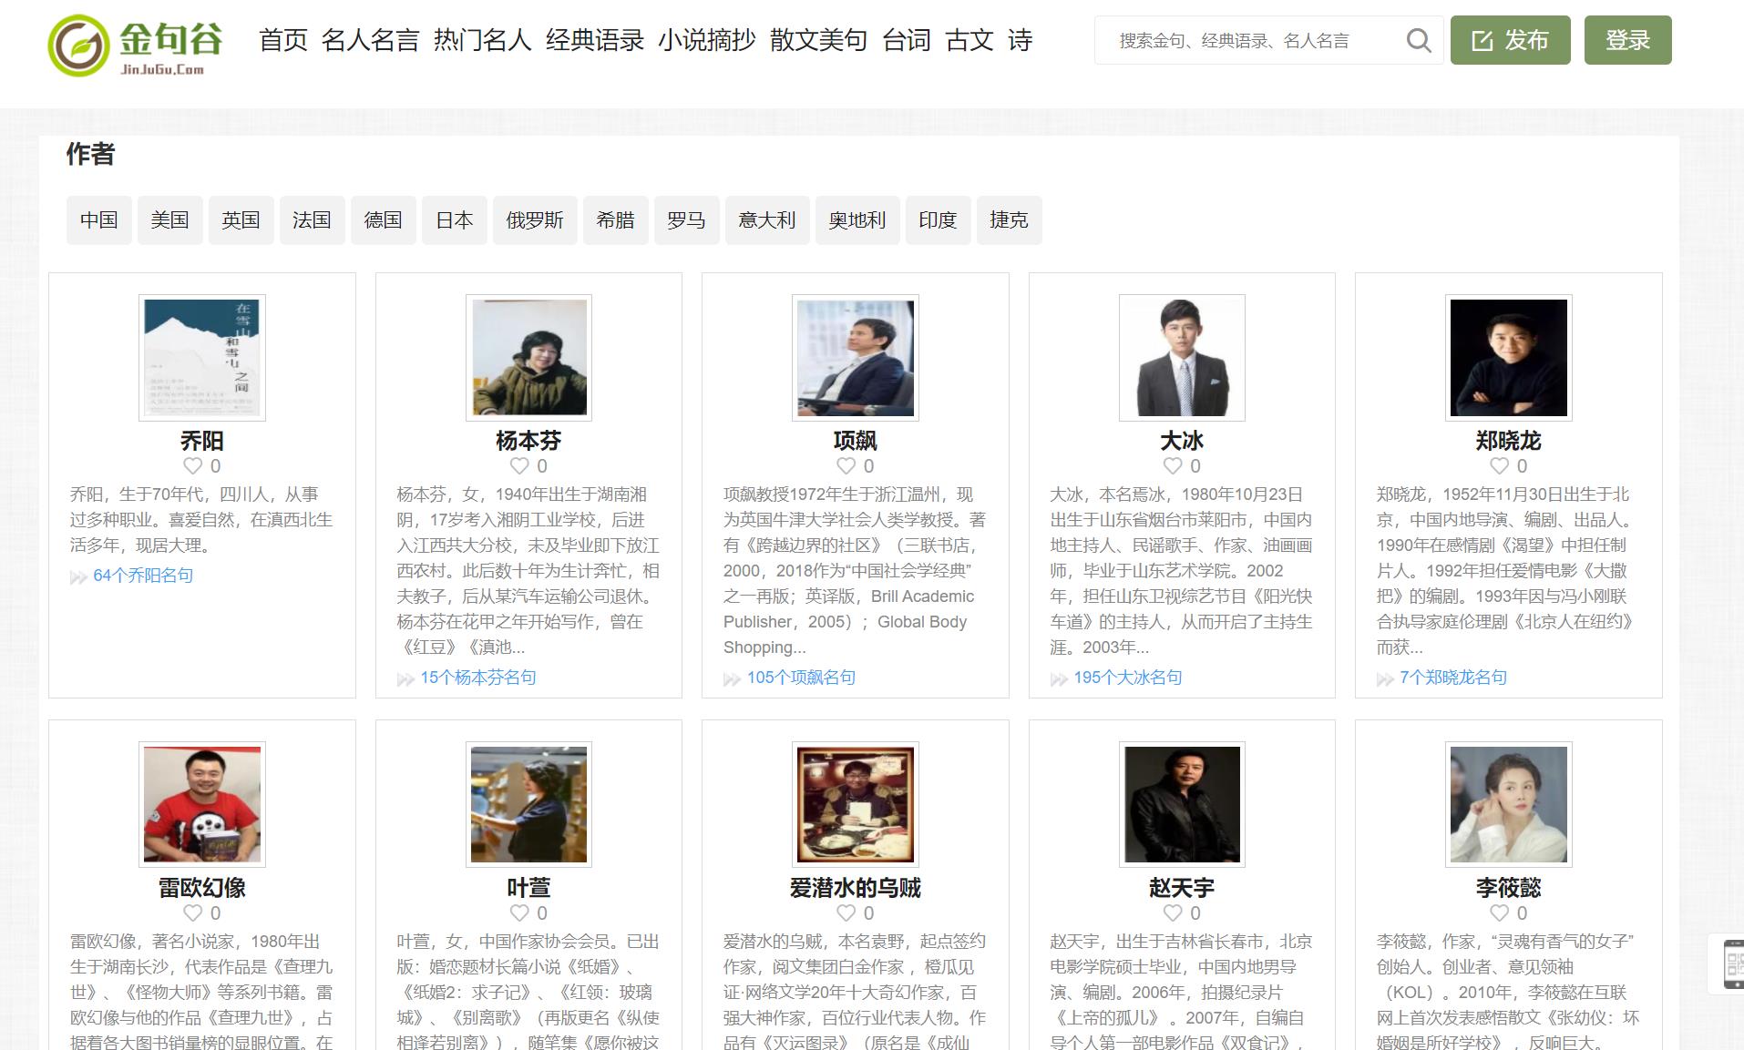Open the 195个大冰名句 link

1128,678
